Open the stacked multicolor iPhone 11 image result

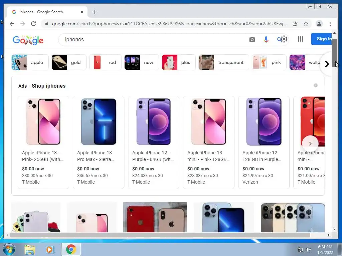pyautogui.click(x=36, y=217)
